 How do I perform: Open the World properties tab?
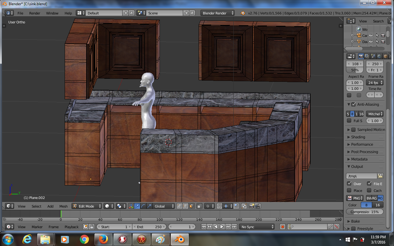click(x=379, y=56)
